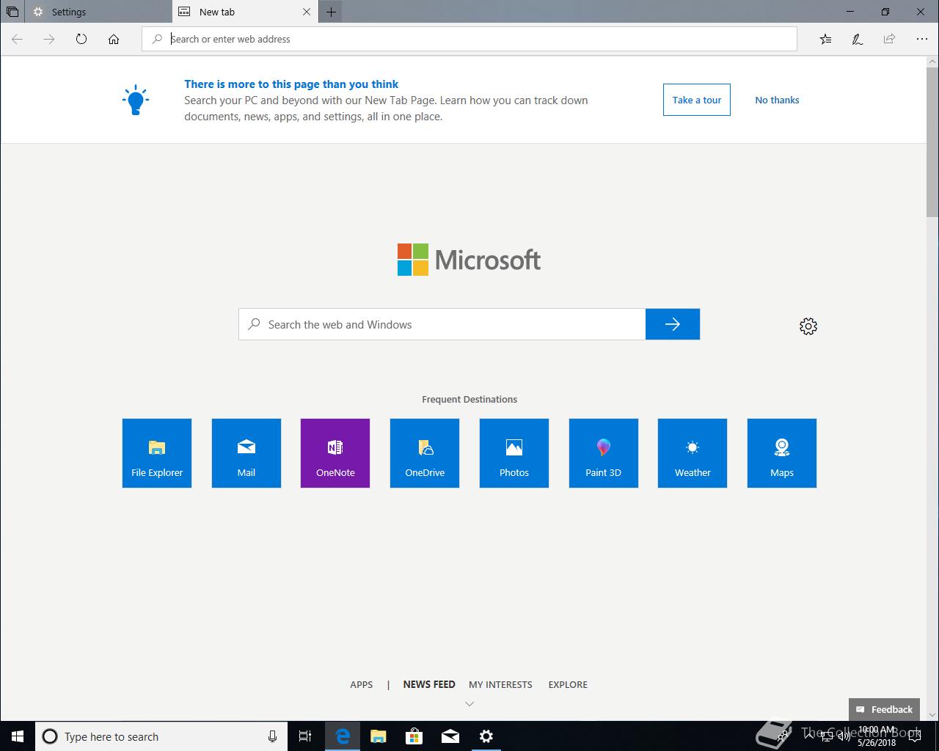Refresh the page
The width and height of the screenshot is (939, 751).
click(x=81, y=39)
